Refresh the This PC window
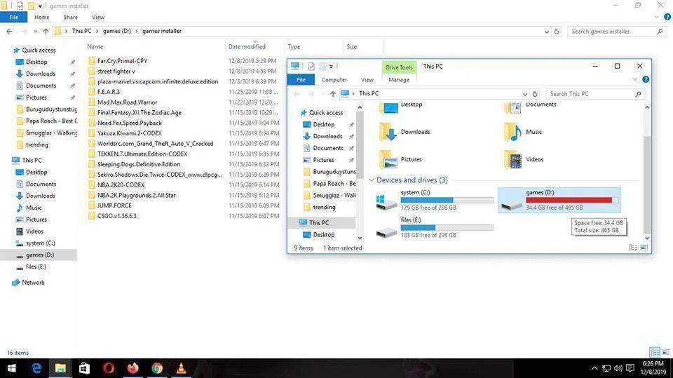 [535, 94]
